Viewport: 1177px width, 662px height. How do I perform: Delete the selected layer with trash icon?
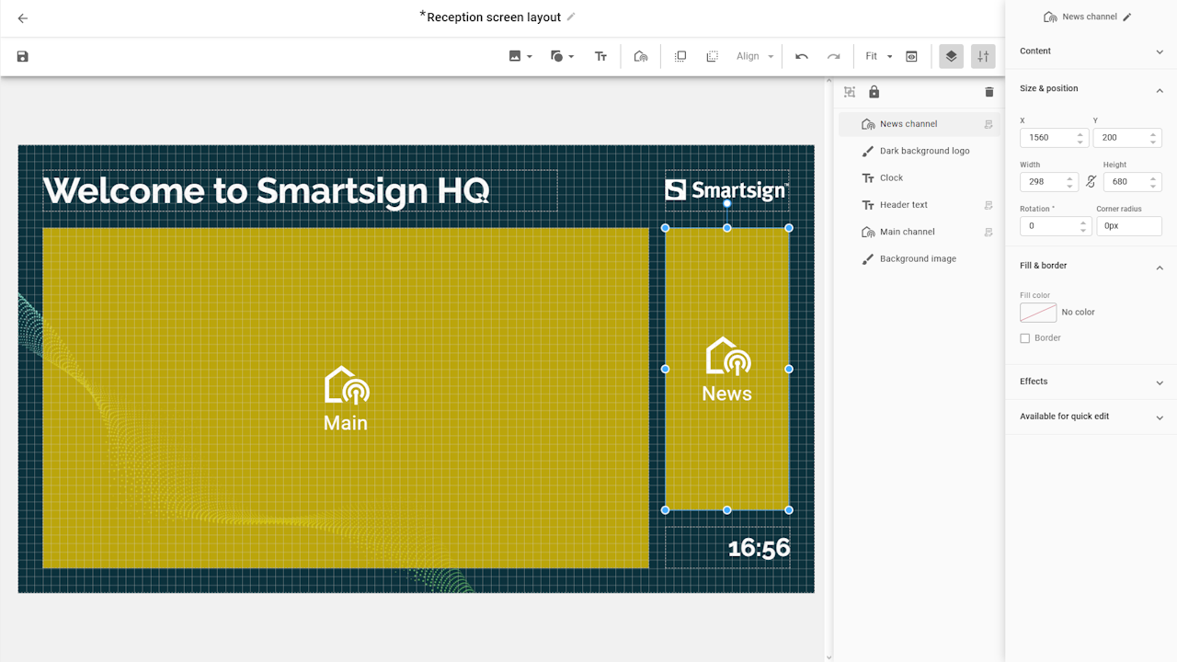tap(989, 92)
